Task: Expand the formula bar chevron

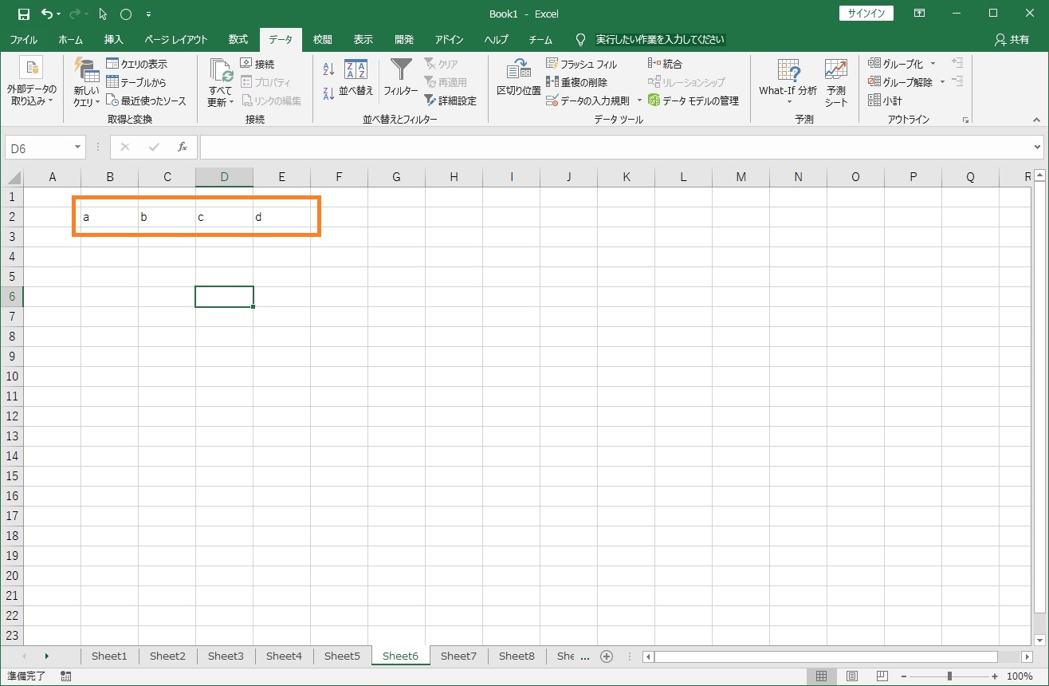Action: coord(1037,148)
